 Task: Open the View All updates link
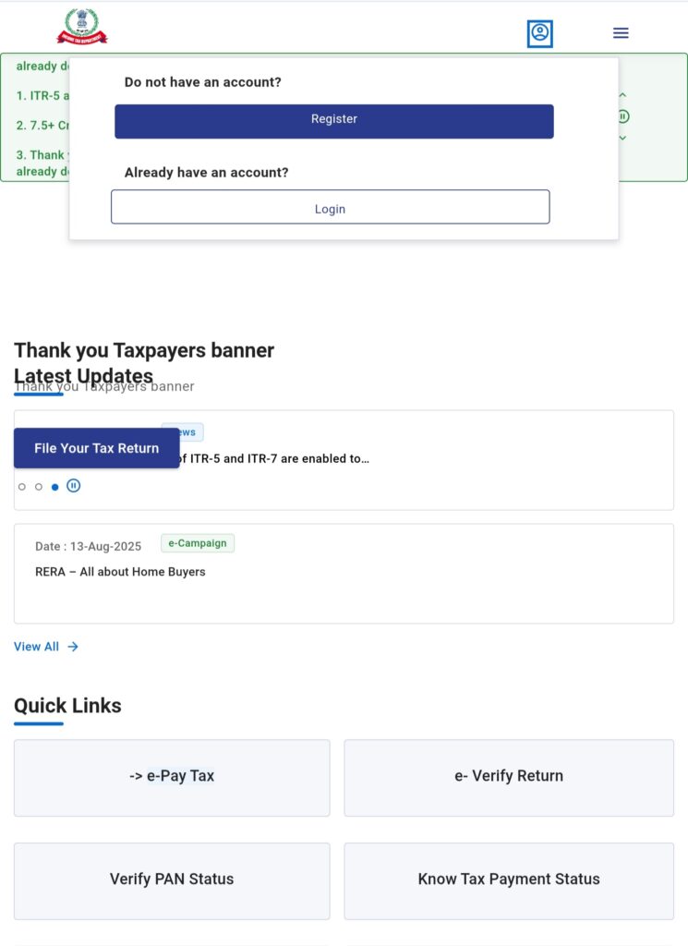click(35, 647)
